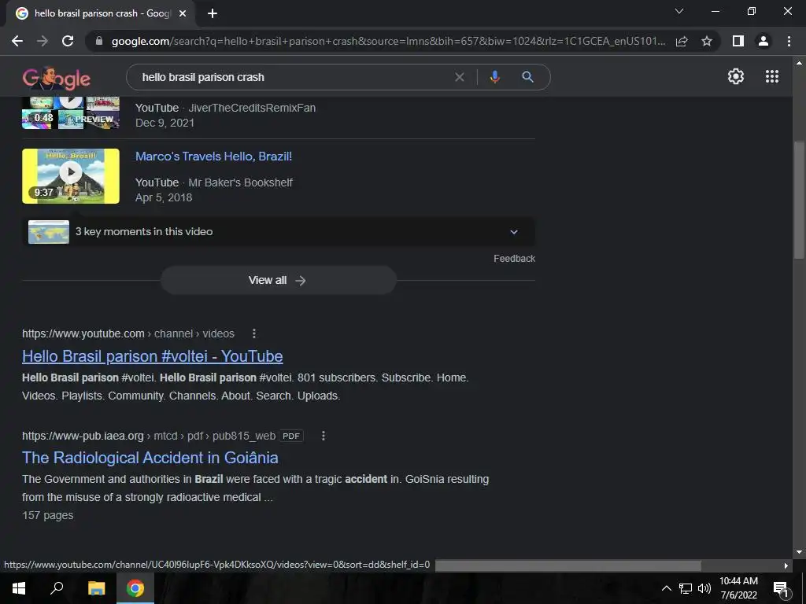Open The Radiological Accident in Goiânia

coord(150,458)
